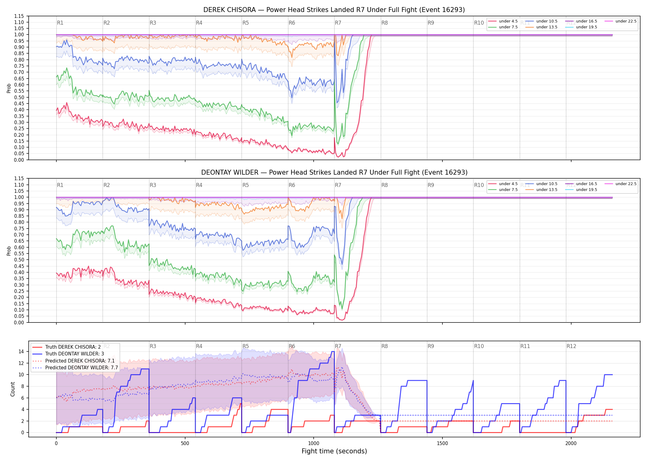Click the x-axis tick label '1500'
Image resolution: width=647 pixels, height=462 pixels.
[x=442, y=444]
